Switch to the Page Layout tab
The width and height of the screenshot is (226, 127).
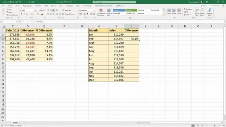coord(27,6)
